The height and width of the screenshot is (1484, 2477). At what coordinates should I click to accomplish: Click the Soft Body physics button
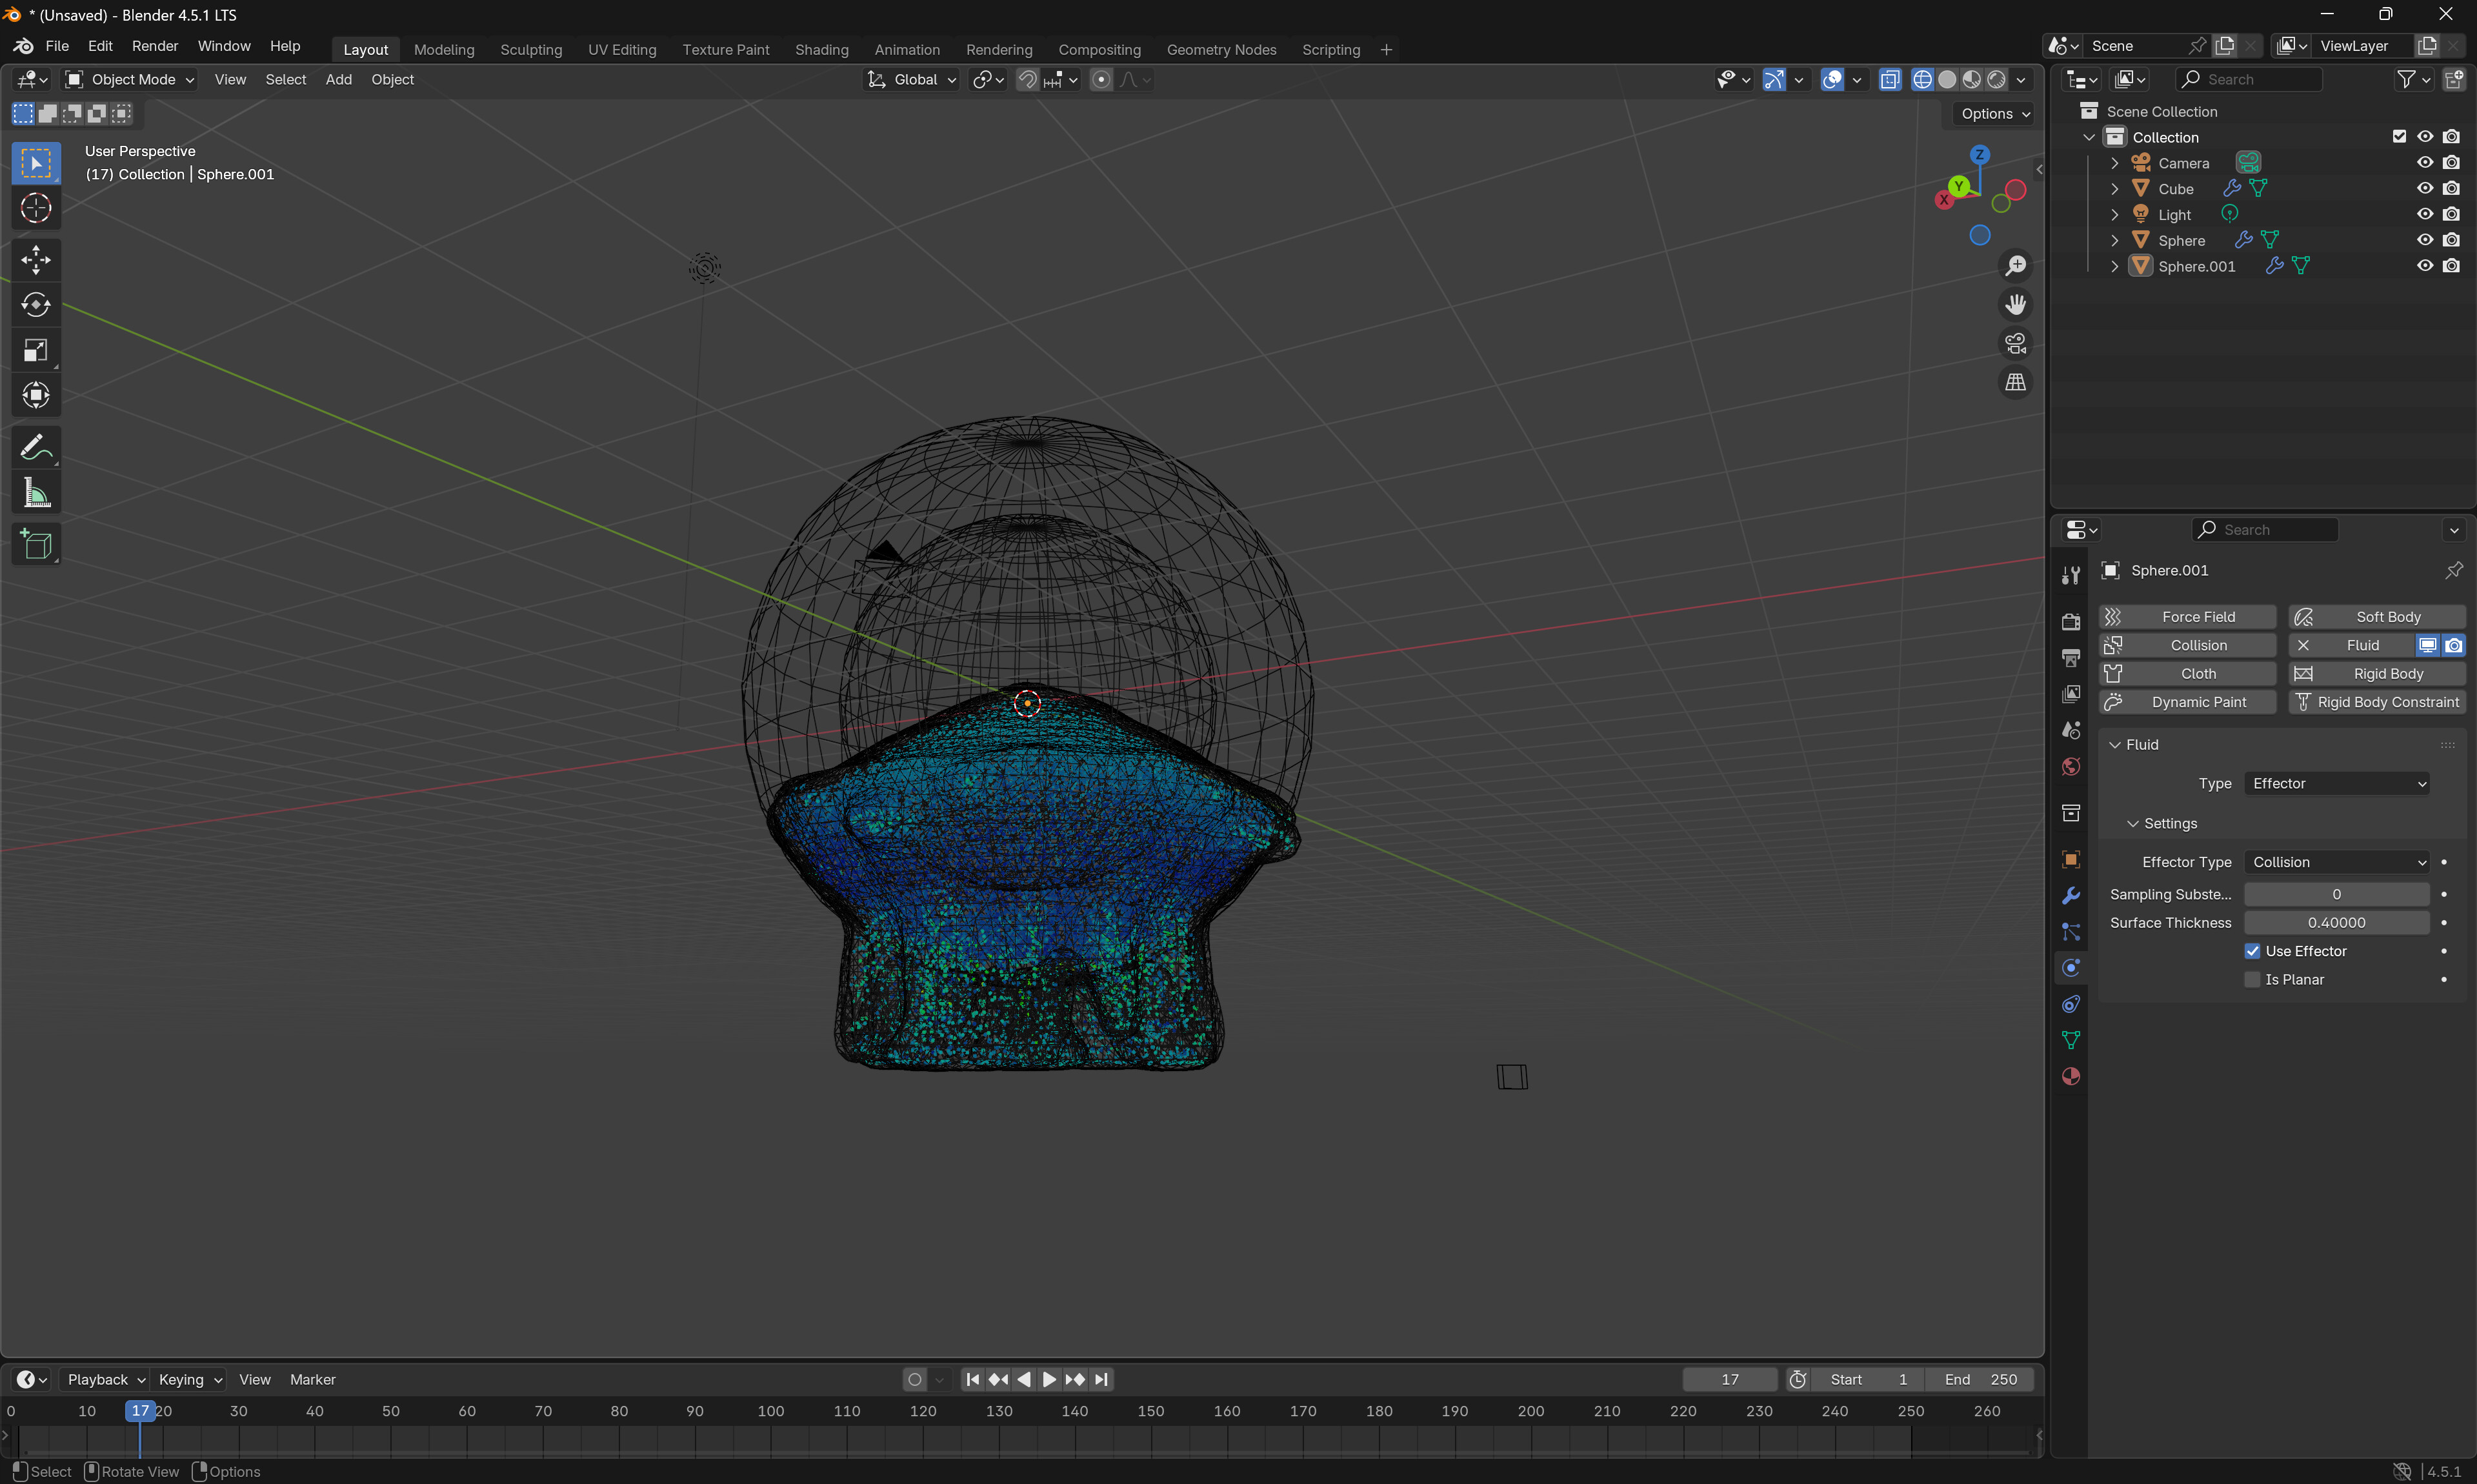tap(2376, 617)
